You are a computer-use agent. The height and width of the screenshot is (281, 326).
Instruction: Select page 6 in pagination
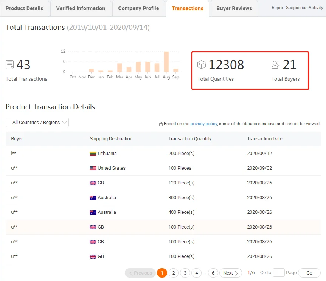[213, 273]
